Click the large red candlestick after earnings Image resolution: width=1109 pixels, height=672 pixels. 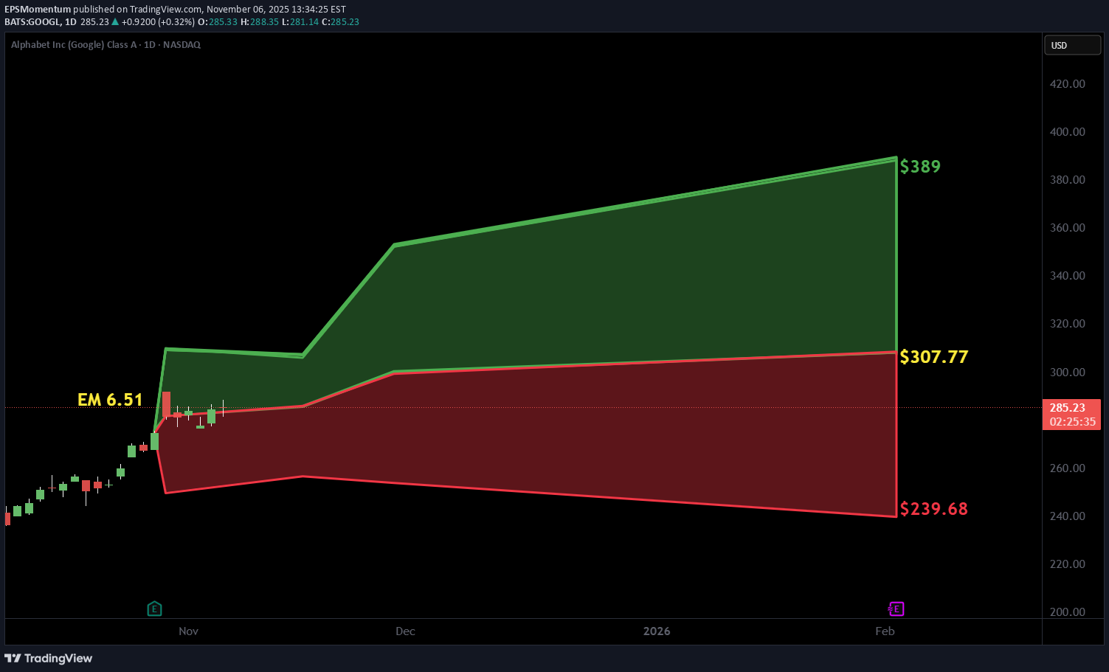click(167, 403)
